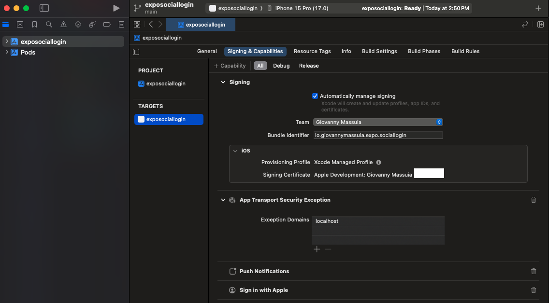Open the Project navigator folder icon
Screen dimensions: 549x303
(x=6, y=25)
